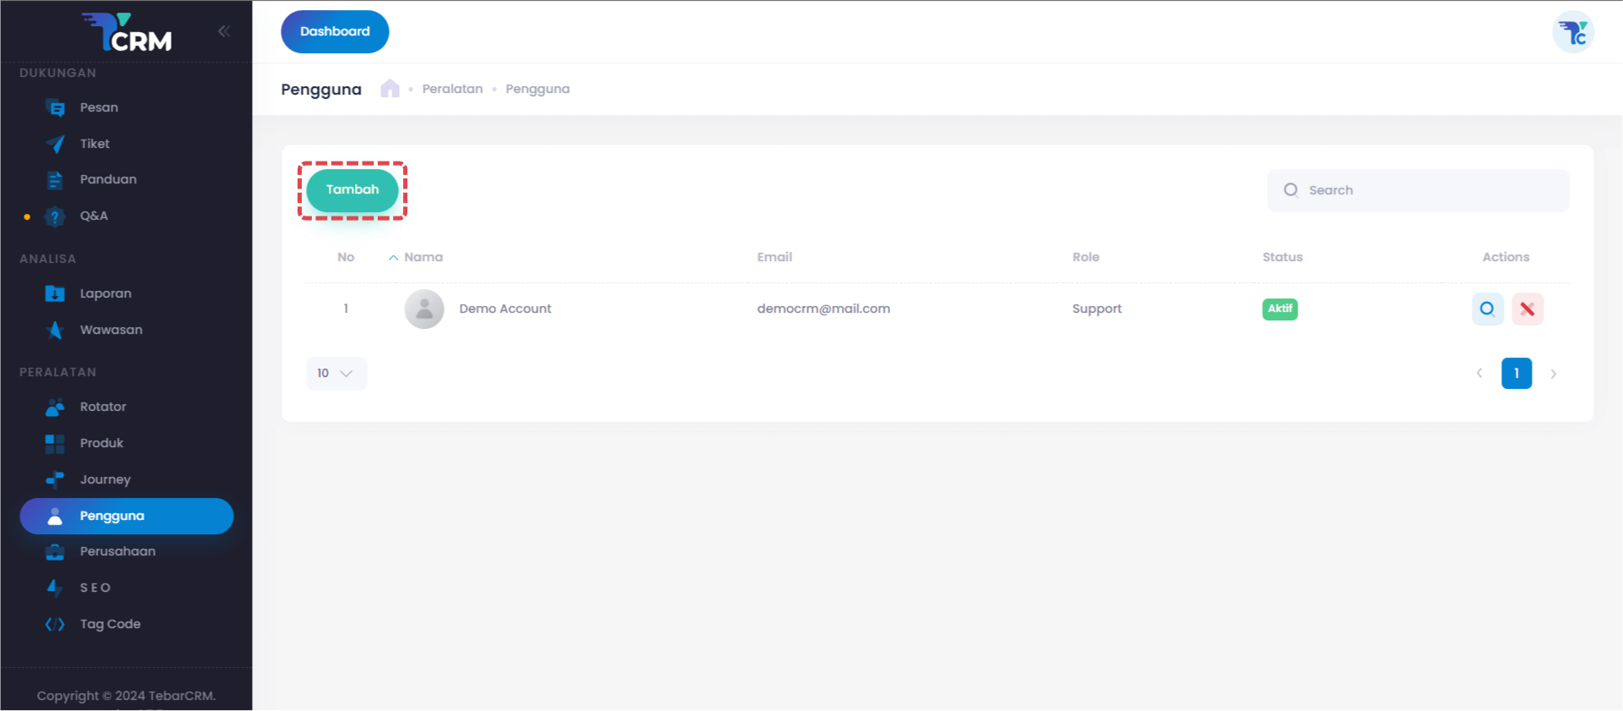
Task: Collapse sidebar with double-chevron icon
Action: [224, 31]
